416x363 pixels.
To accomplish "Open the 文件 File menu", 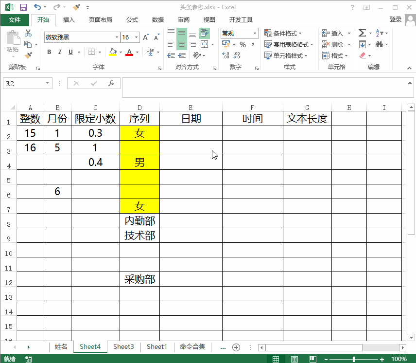I will point(14,19).
